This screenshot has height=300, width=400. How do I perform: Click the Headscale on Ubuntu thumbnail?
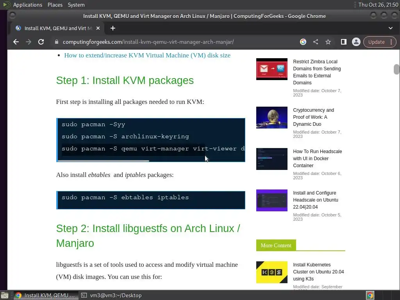272,200
